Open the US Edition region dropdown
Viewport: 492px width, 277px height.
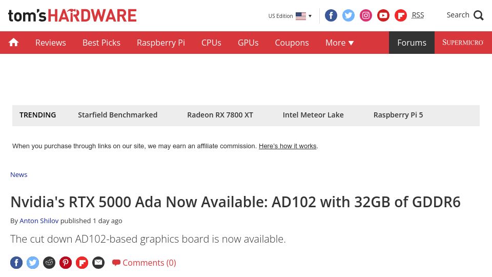tap(290, 16)
